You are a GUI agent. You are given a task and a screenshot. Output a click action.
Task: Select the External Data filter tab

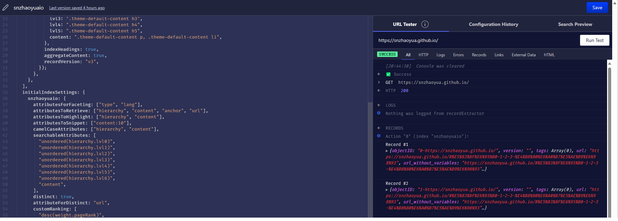524,55
